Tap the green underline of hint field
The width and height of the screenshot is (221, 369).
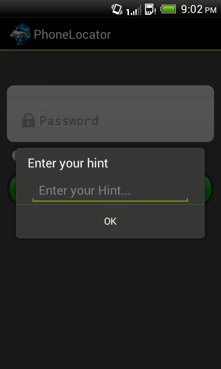click(x=110, y=201)
